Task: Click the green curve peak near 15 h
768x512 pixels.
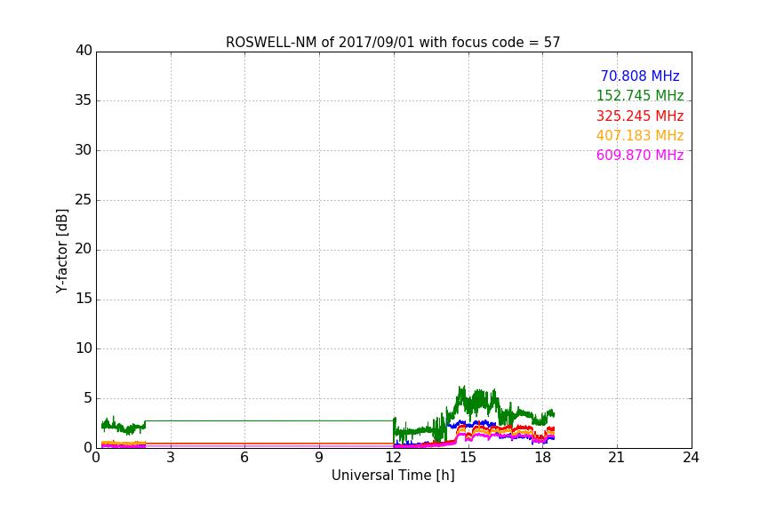Action: (462, 389)
